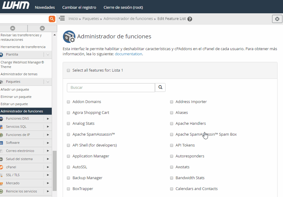The image size is (283, 197).
Task: Open Change WebHost Manager® Theme
Action: tap(22, 65)
